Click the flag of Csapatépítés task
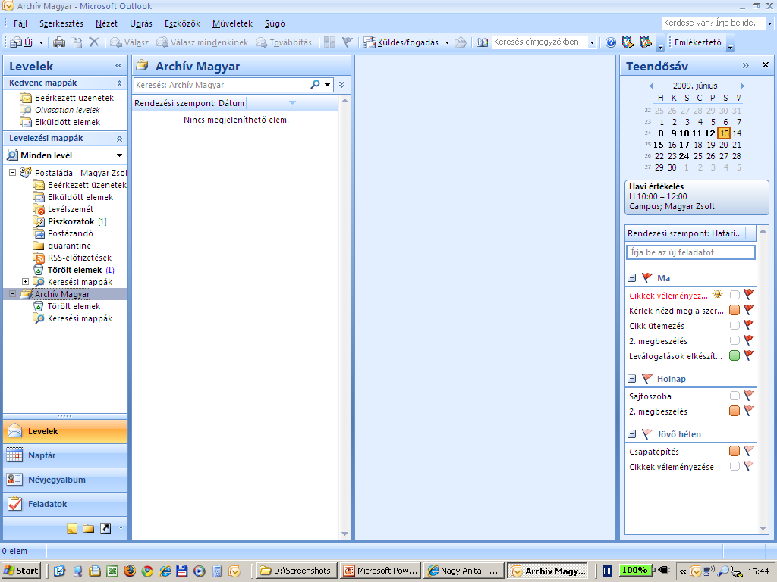 tap(748, 451)
